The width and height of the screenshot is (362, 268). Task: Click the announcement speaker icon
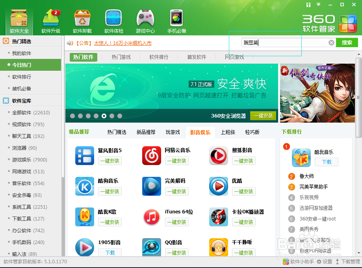[x=70, y=43]
